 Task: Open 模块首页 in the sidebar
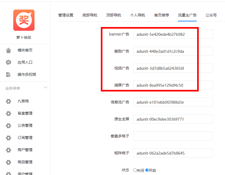[x=25, y=50]
